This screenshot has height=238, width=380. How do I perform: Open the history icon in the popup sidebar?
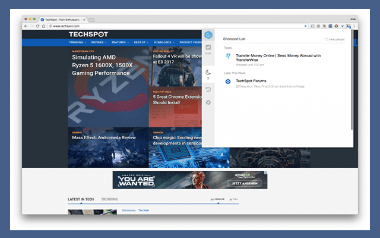pyautogui.click(x=208, y=89)
